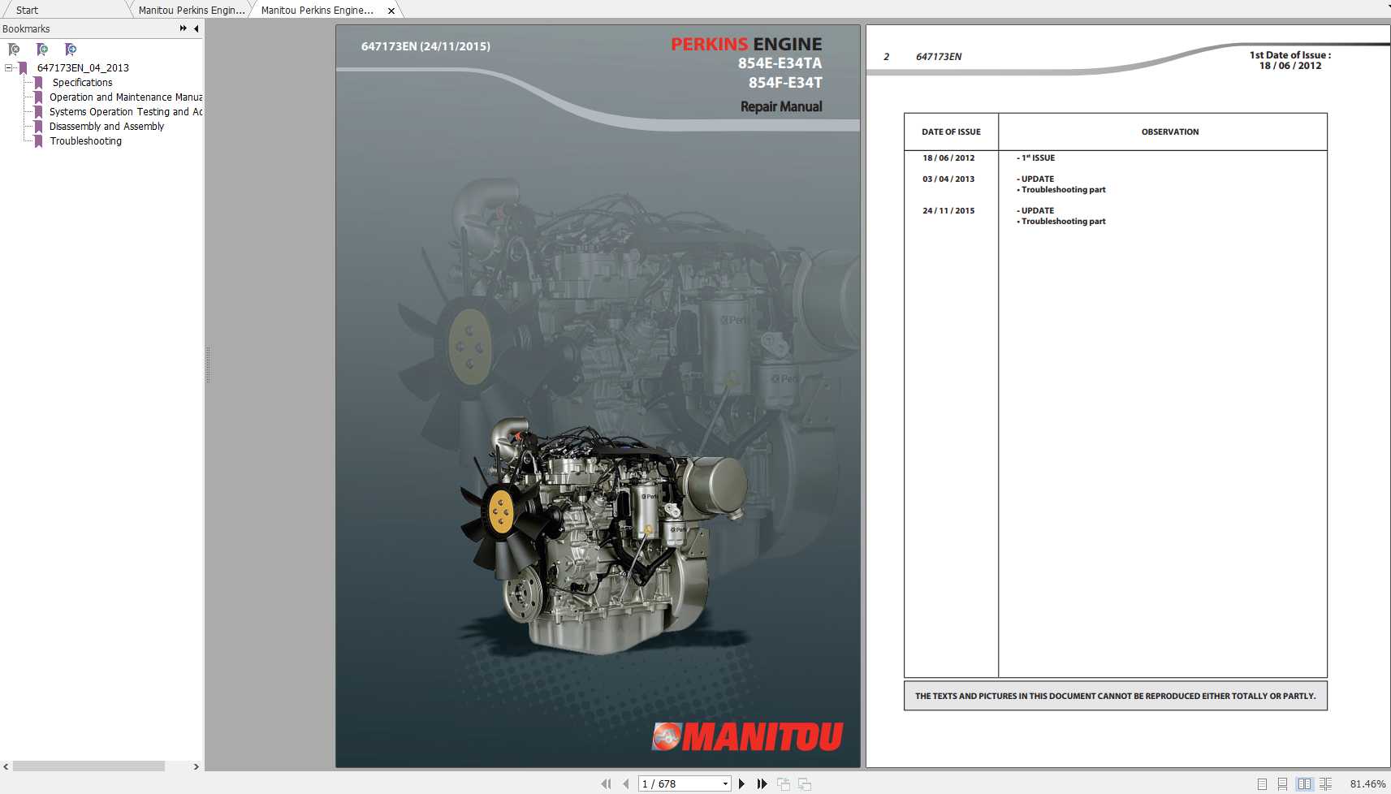Switch to single page layout

coord(1262,783)
